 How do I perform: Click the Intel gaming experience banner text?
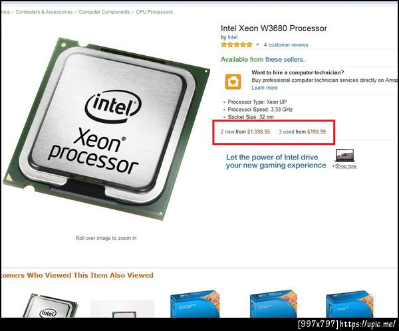(x=276, y=161)
